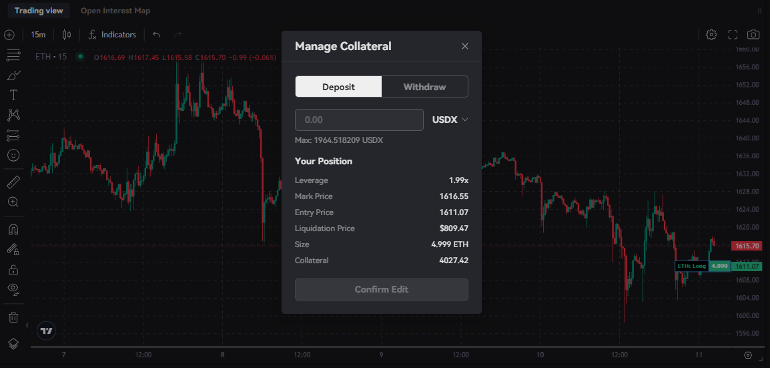Select the ruler measure tool

click(13, 183)
